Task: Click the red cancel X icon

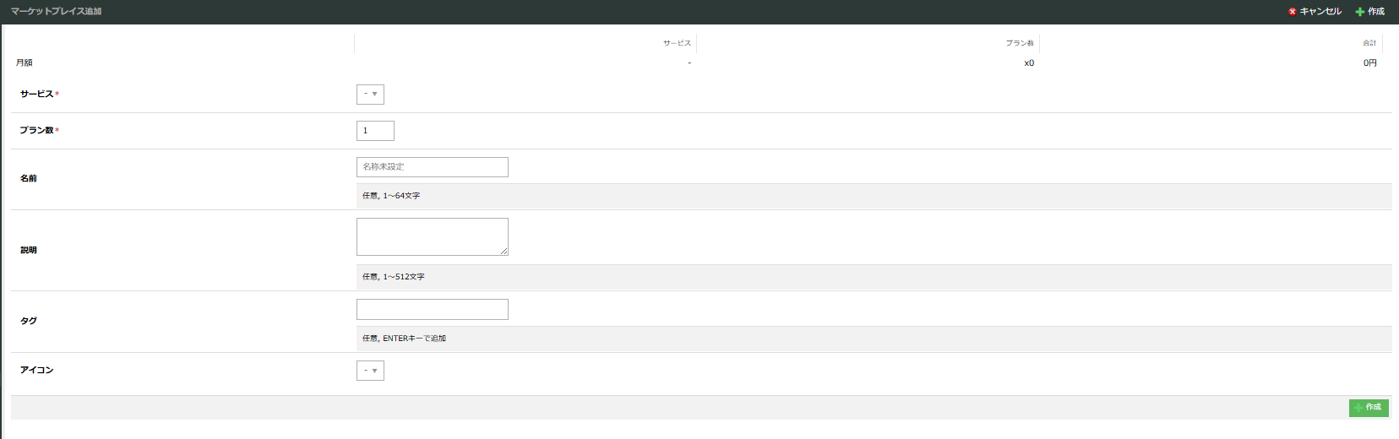Action: (x=1292, y=12)
